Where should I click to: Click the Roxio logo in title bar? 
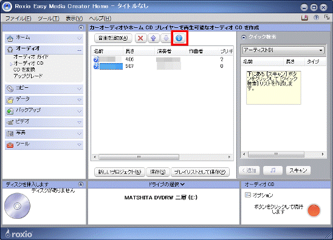7,7
